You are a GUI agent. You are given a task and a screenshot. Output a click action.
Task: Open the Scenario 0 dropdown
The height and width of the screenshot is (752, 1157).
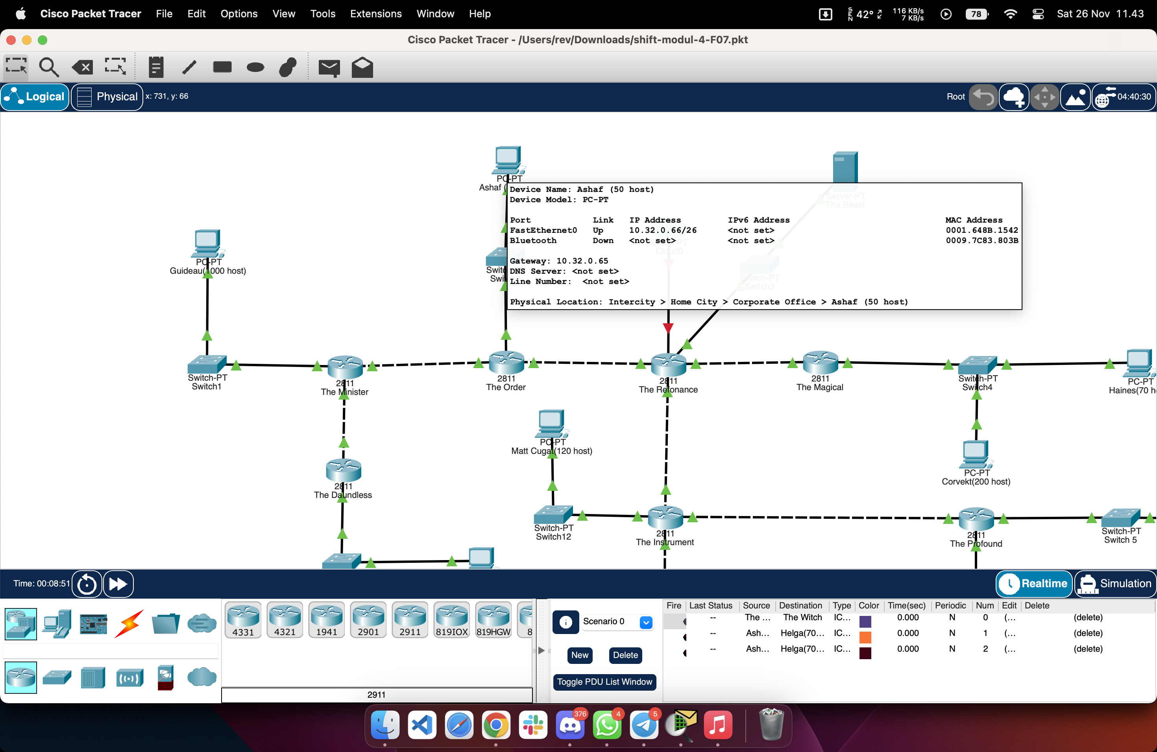tap(646, 621)
